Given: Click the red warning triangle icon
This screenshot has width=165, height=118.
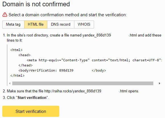Looking at the screenshot, I should pos(5,15).
